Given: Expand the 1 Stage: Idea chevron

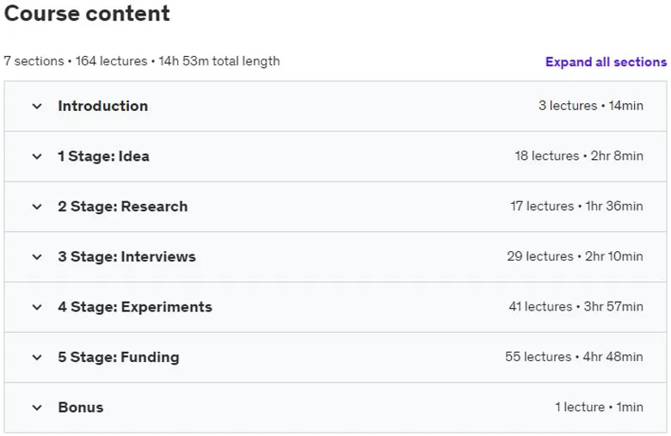Looking at the screenshot, I should (x=37, y=157).
